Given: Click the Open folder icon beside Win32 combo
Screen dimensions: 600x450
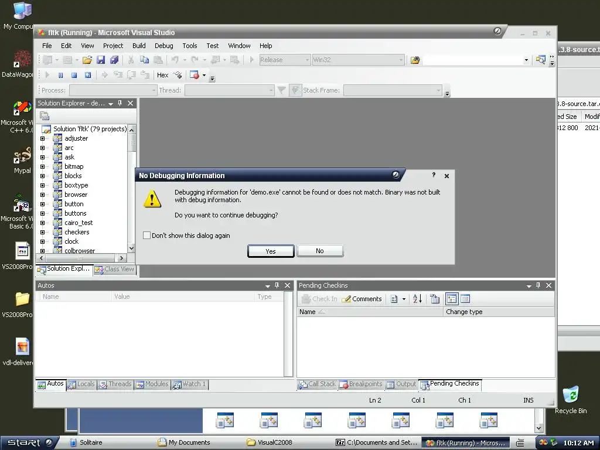Looking at the screenshot, I should [x=415, y=60].
